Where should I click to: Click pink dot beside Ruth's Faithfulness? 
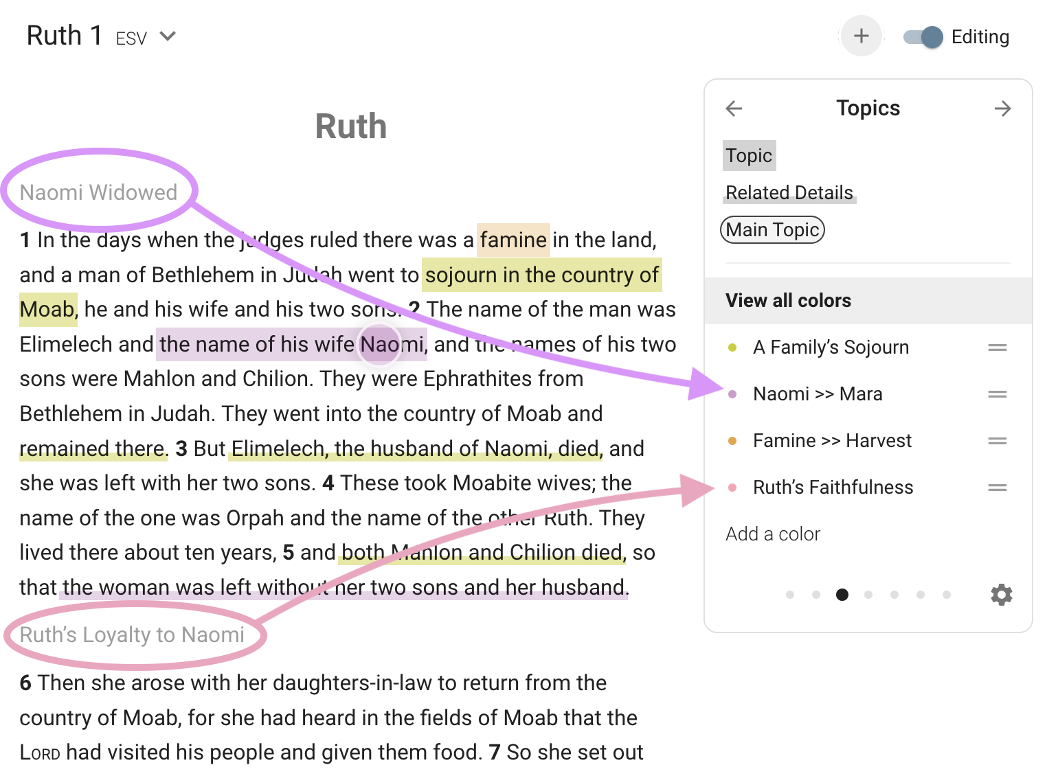(732, 488)
